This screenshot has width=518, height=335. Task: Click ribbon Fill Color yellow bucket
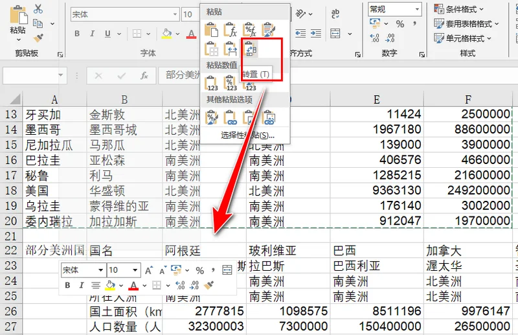click(166, 34)
